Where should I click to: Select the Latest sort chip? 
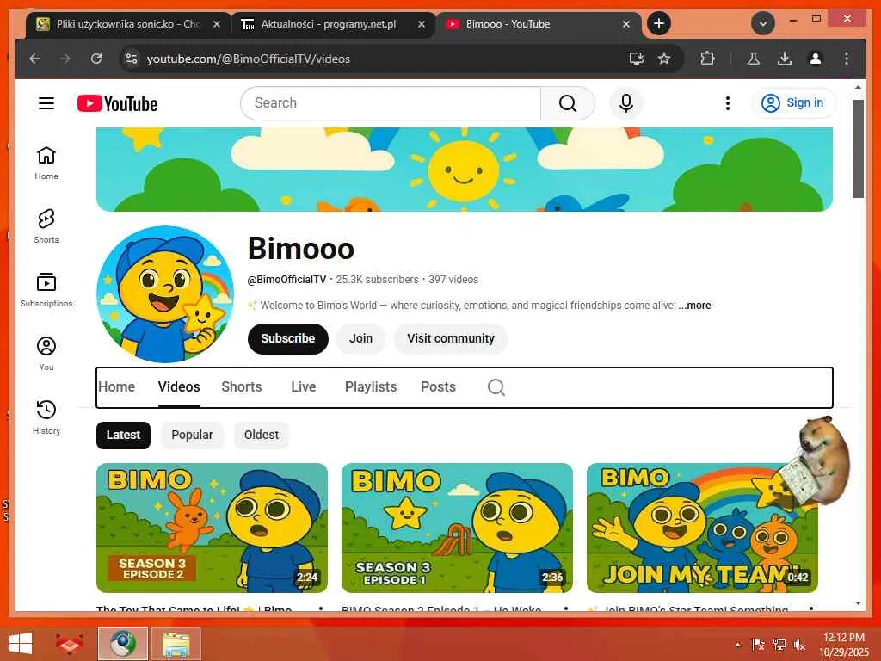pos(123,435)
